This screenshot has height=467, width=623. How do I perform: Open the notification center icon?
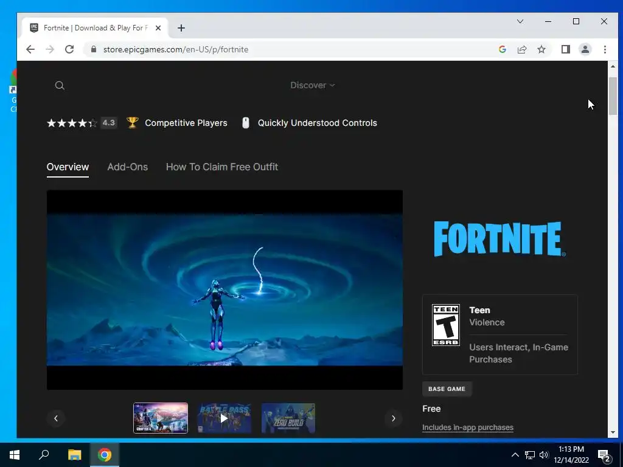point(604,455)
